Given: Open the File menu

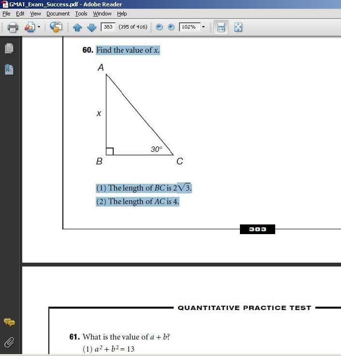Looking at the screenshot, I should click(6, 14).
